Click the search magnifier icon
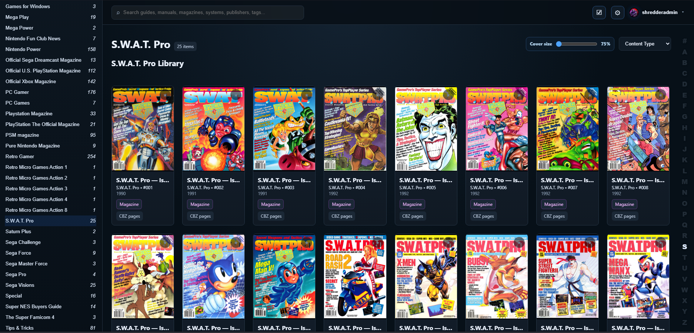 118,13
